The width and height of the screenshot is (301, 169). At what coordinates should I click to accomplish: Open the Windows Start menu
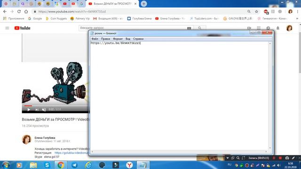(6, 165)
